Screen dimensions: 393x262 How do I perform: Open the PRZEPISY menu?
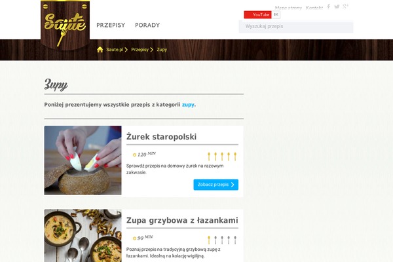tap(111, 25)
